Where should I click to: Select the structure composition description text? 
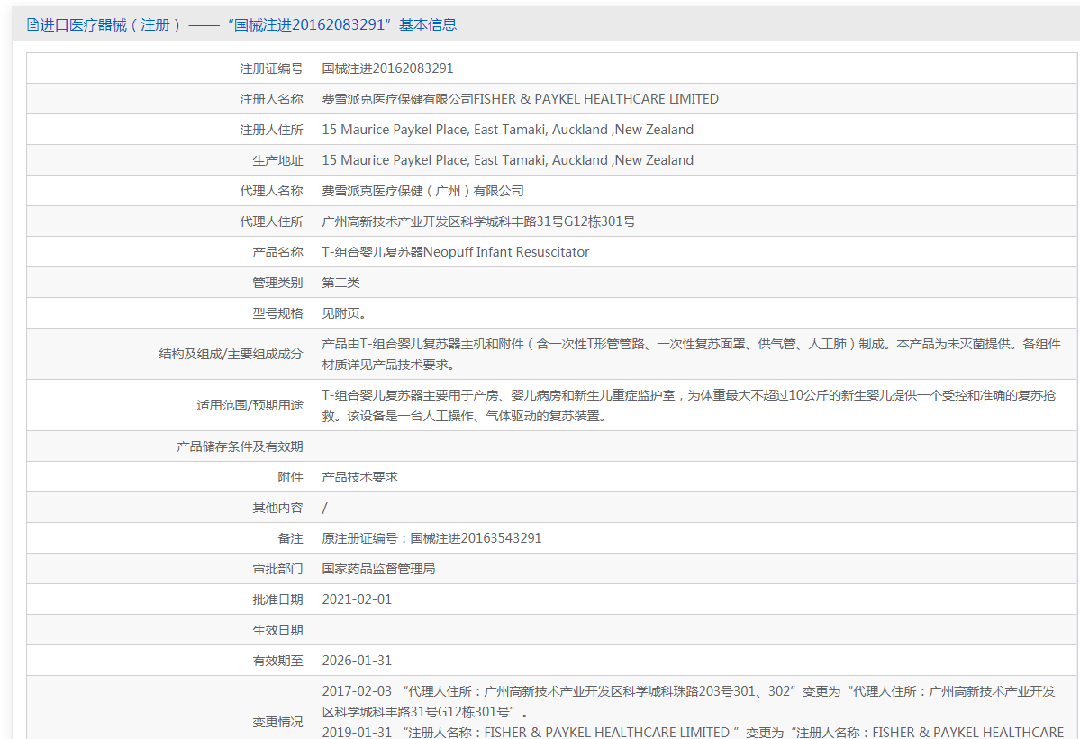coord(692,354)
